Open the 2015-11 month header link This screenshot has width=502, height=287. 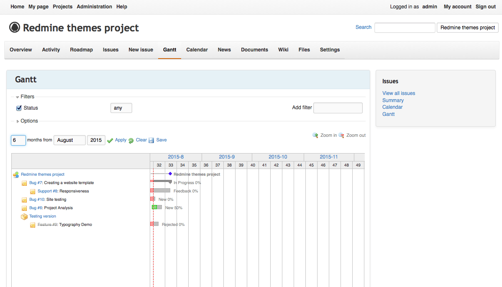point(329,157)
